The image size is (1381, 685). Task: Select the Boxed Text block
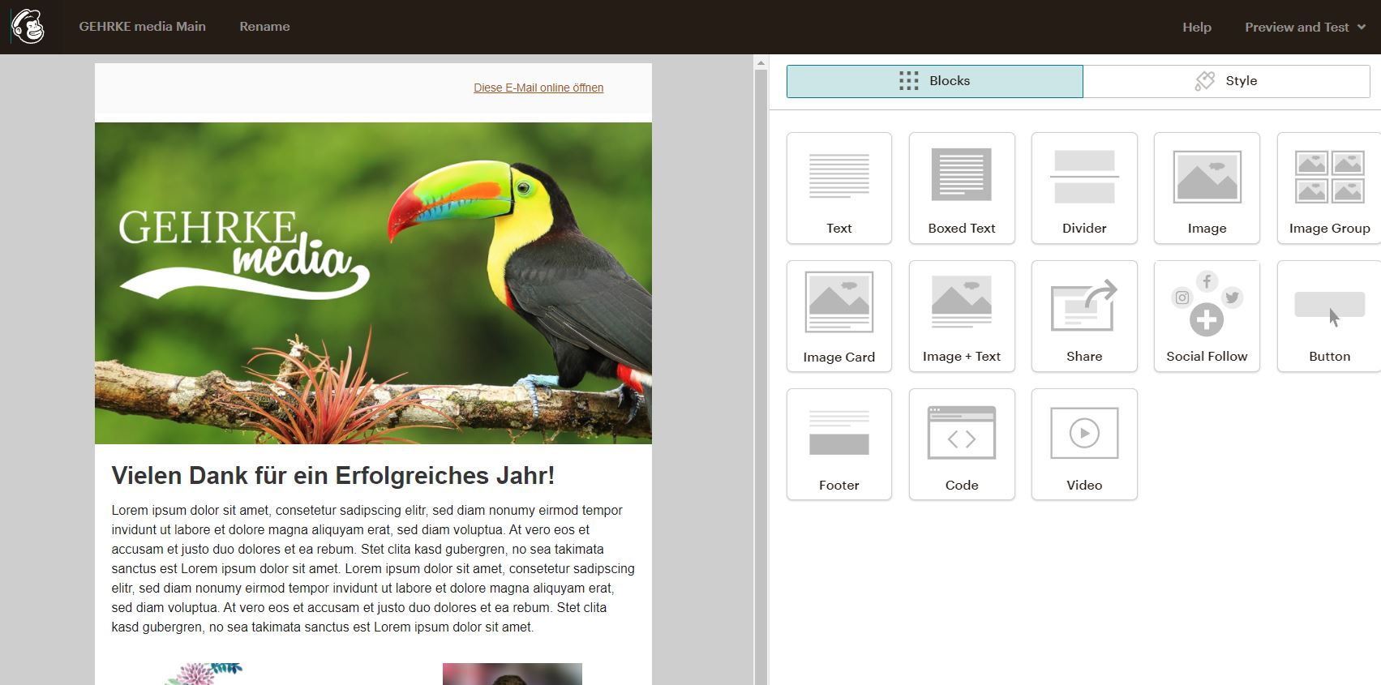click(x=962, y=188)
